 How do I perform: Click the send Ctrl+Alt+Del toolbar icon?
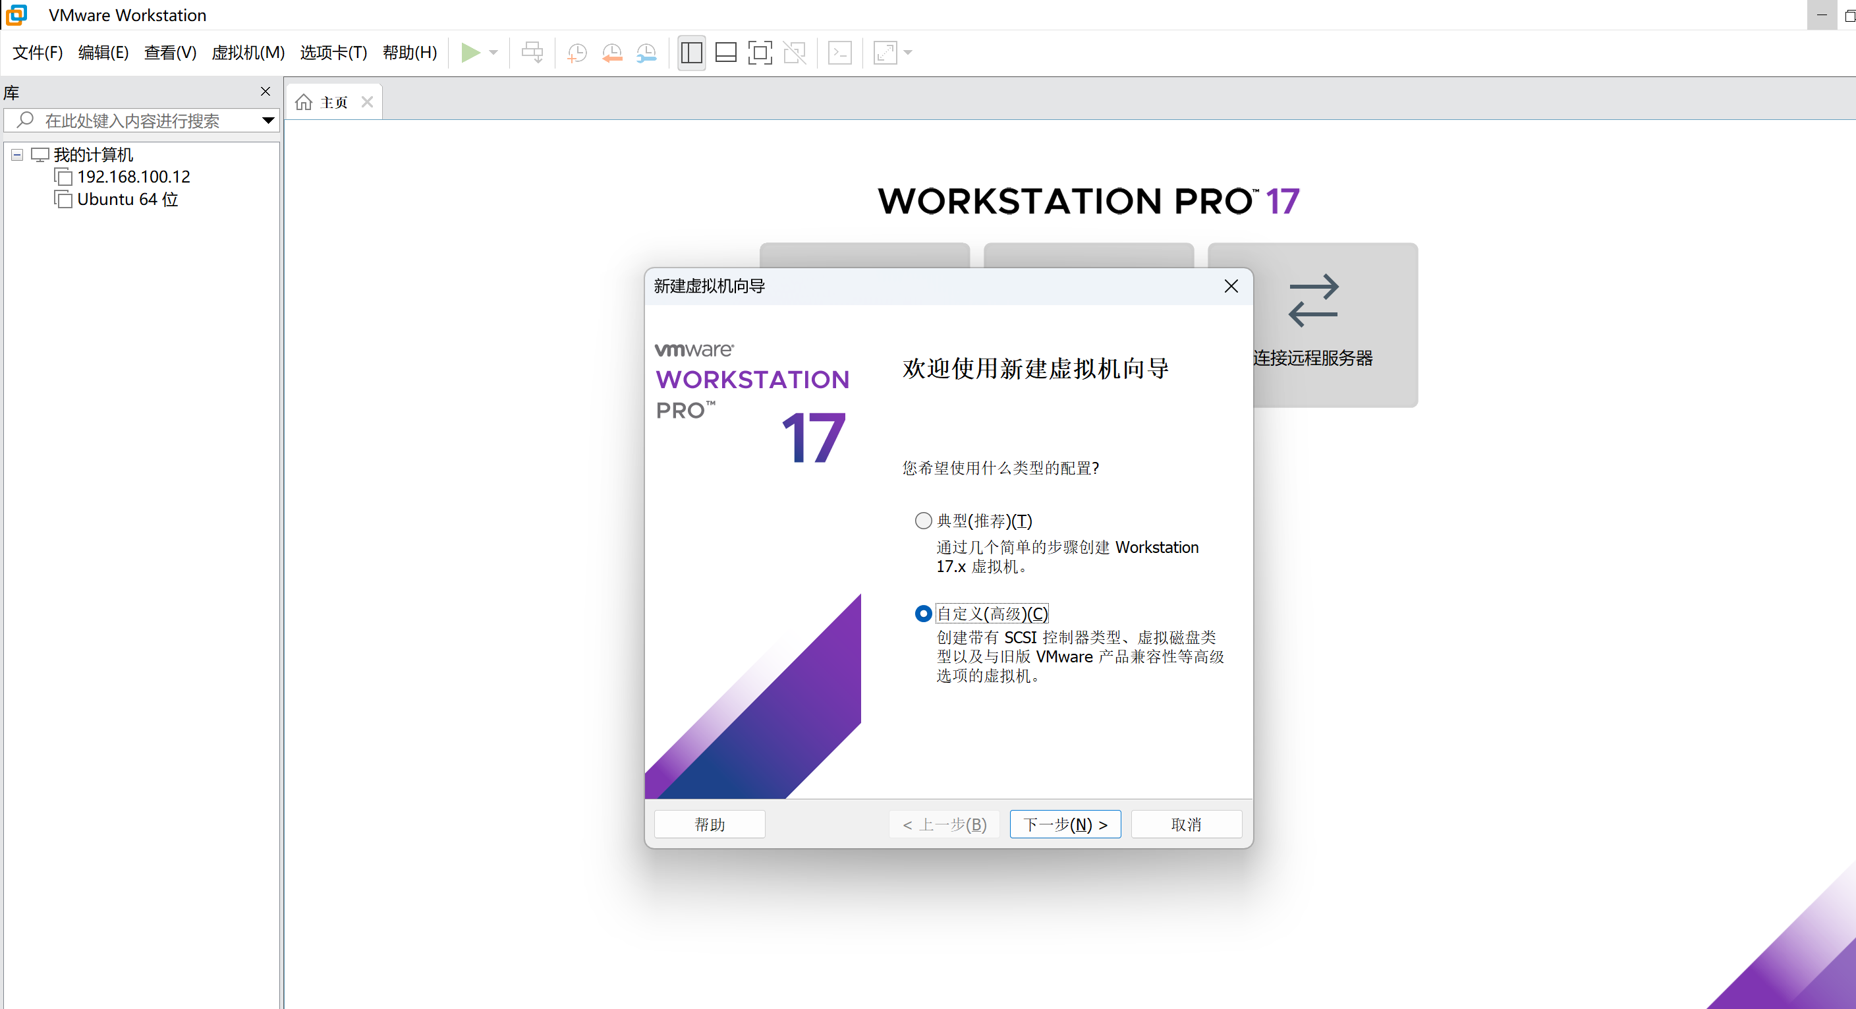click(532, 53)
